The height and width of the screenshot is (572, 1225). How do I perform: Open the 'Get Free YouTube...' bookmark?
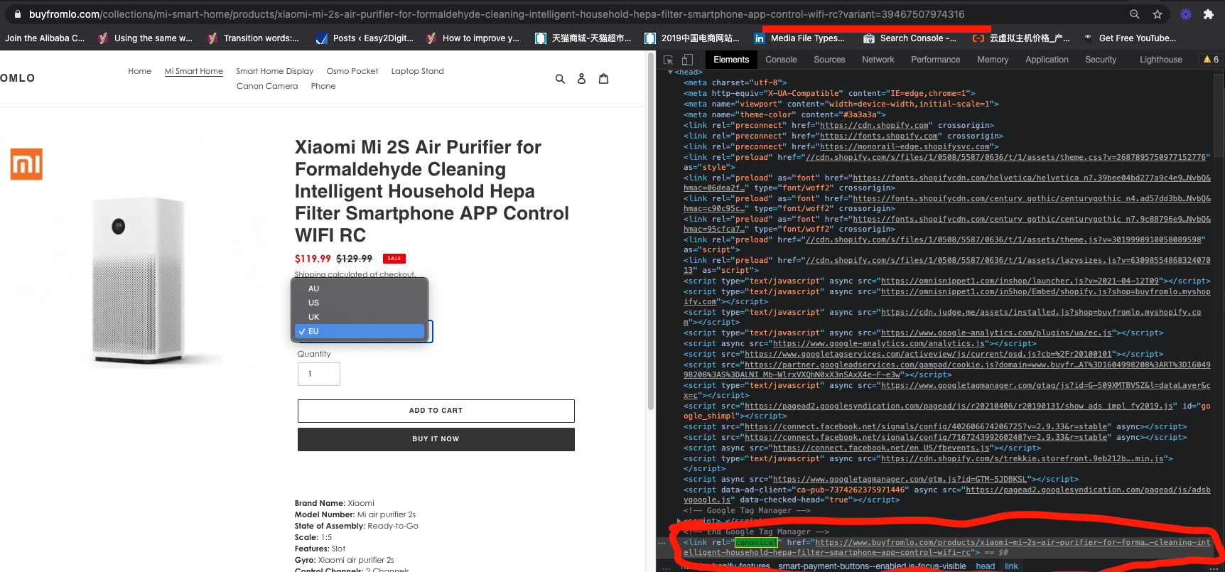coord(1130,38)
